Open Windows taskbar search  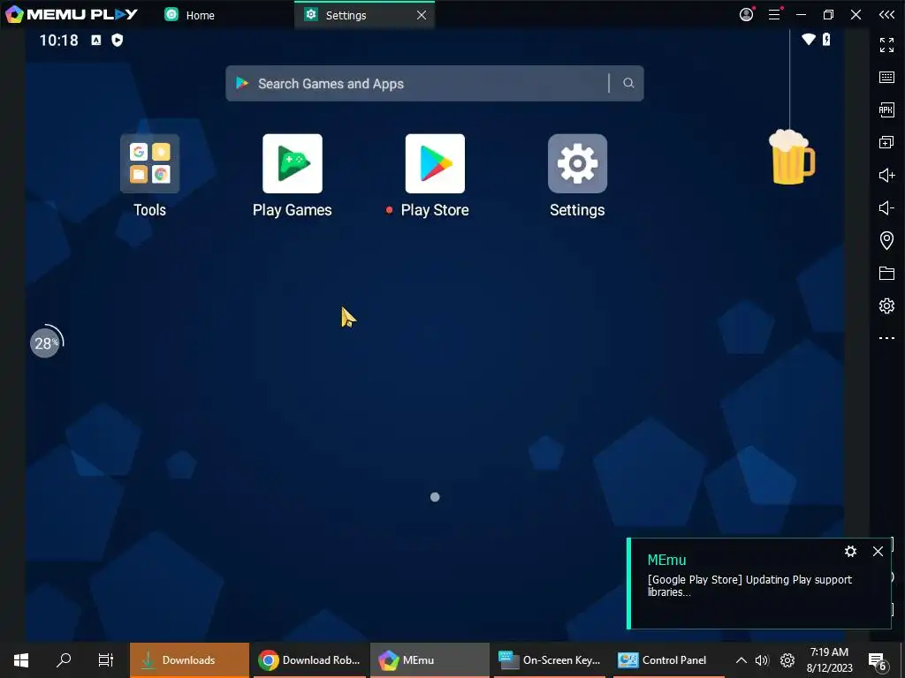pyautogui.click(x=64, y=660)
